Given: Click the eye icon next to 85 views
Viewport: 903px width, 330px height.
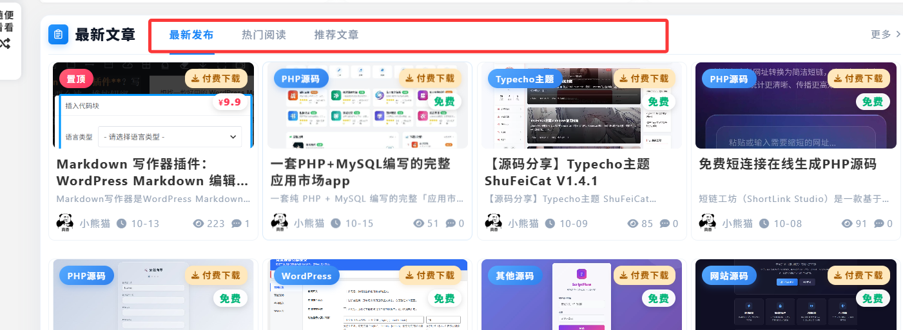Looking at the screenshot, I should click(x=633, y=224).
